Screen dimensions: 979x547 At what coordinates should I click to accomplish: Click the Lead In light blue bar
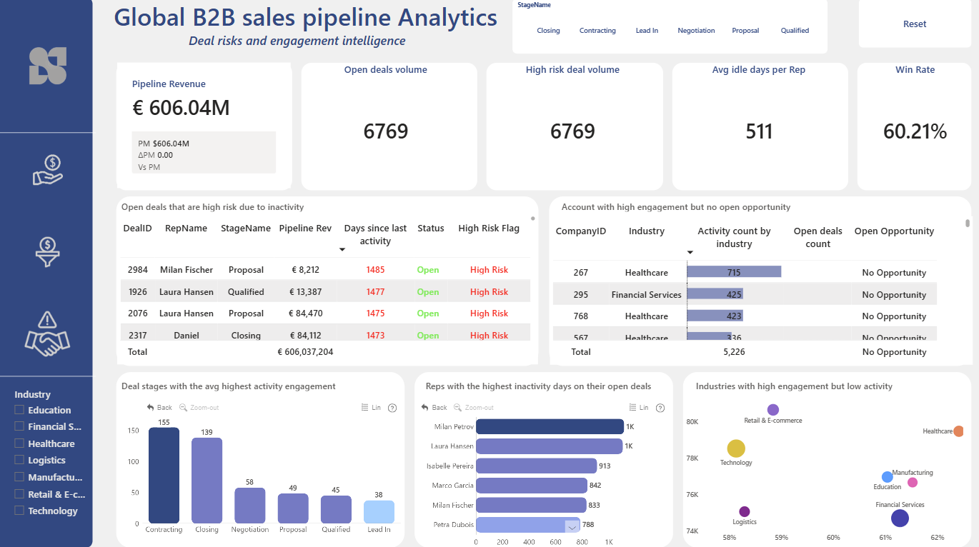pos(379,511)
